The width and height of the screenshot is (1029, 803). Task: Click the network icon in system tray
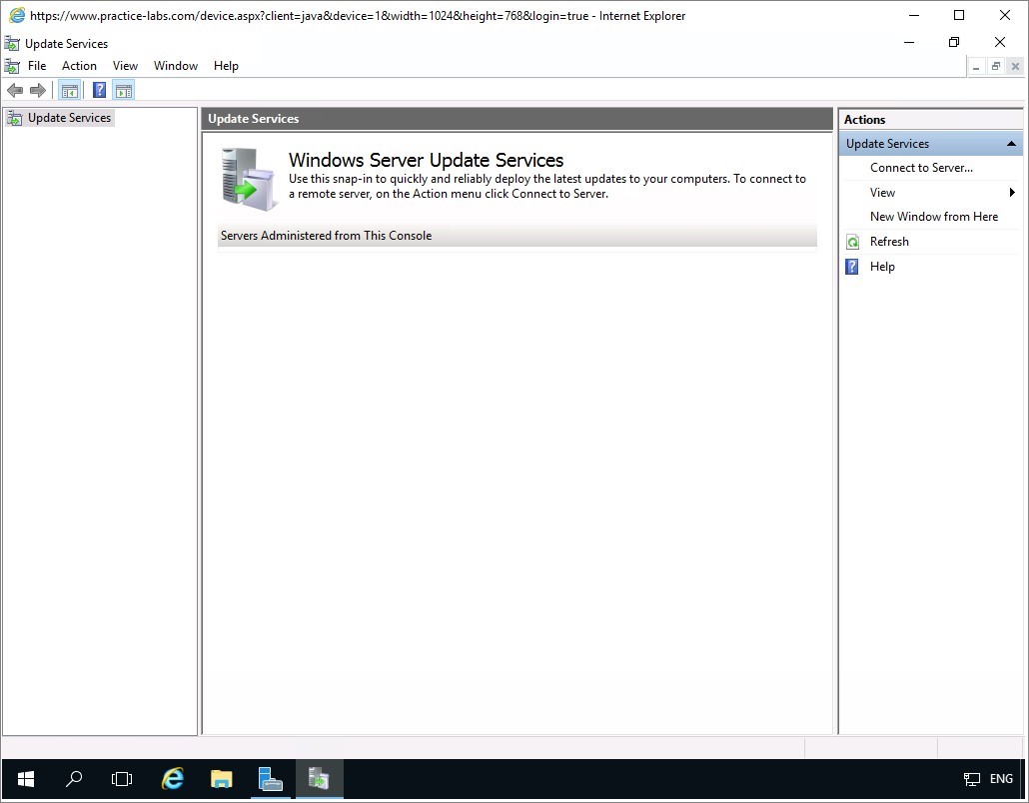(971, 779)
